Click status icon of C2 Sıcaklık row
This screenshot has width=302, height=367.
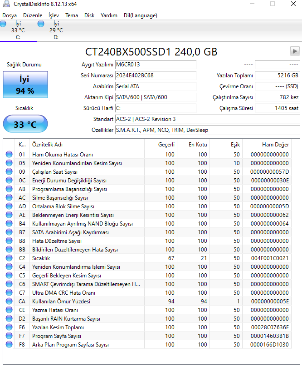[x=9, y=258]
